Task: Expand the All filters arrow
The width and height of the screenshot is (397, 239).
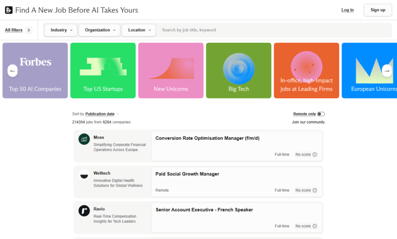Action: coord(29,30)
